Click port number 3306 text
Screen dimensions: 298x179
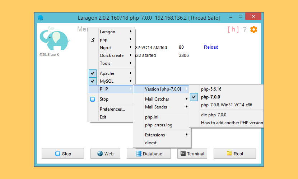pyautogui.click(x=183, y=55)
